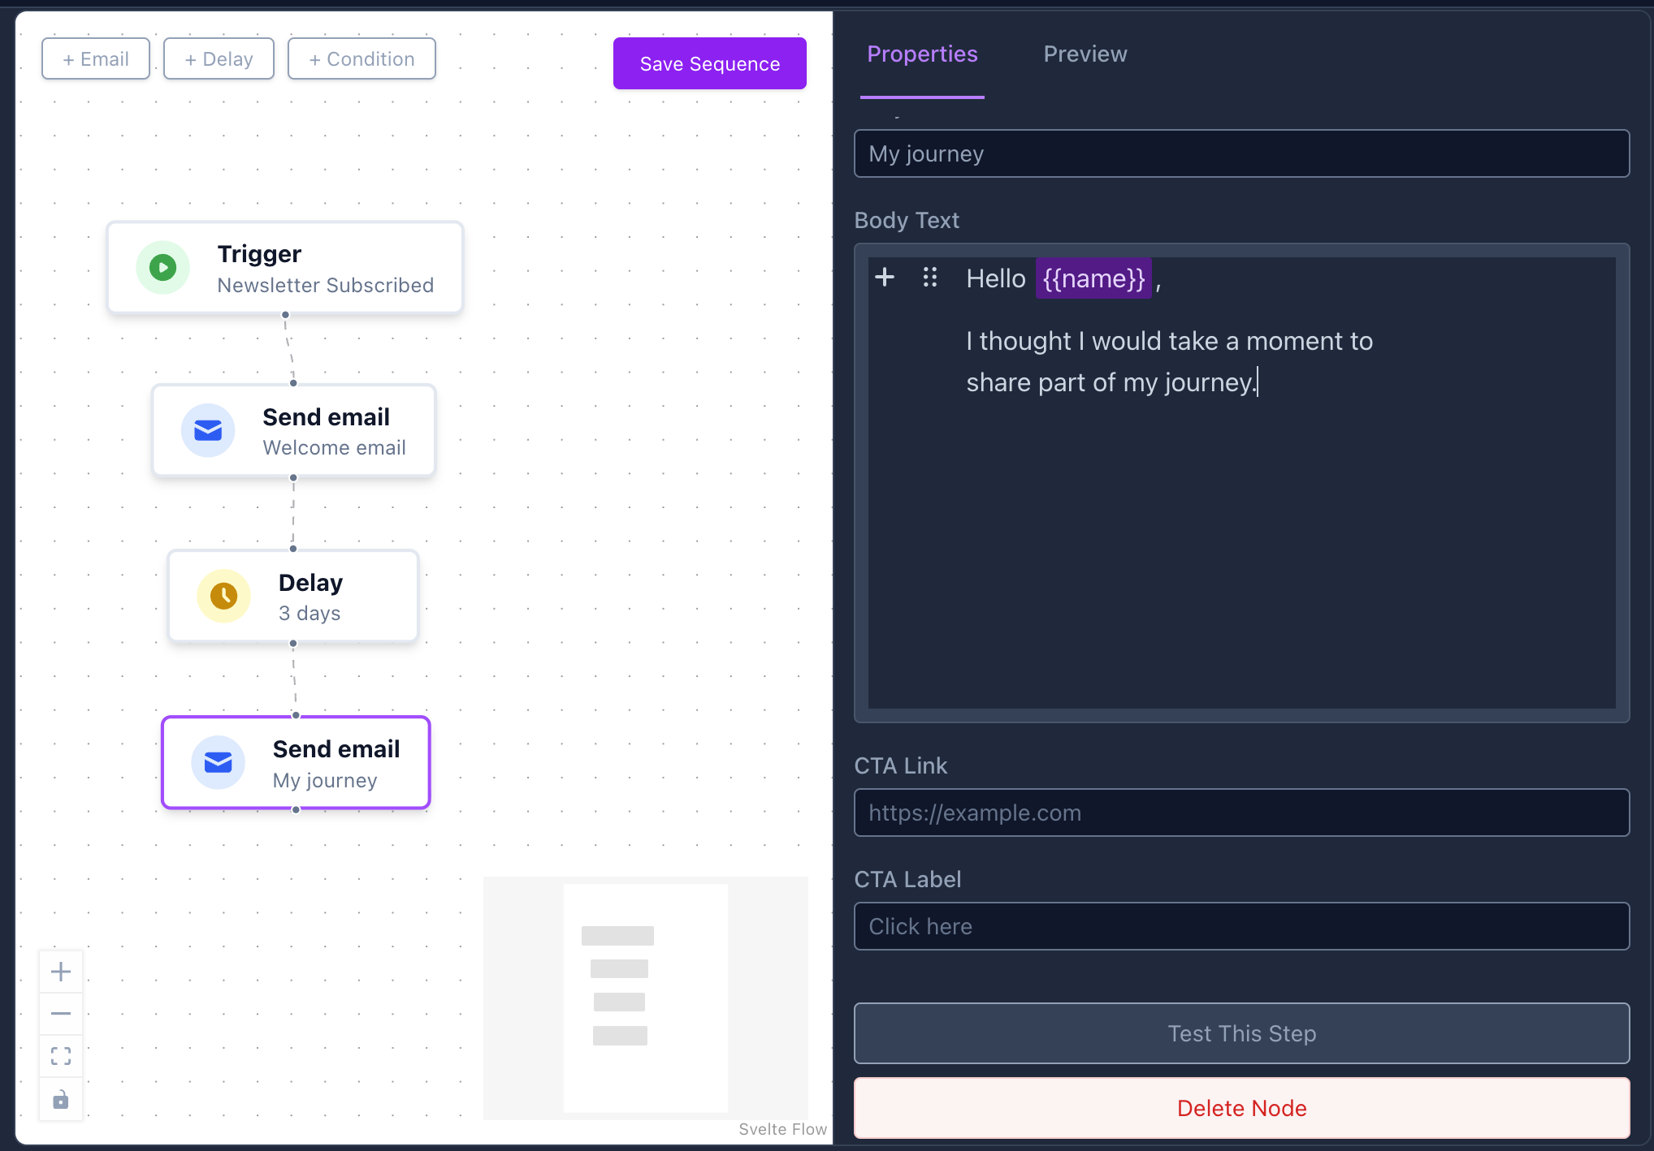Click the mail icon on Welcome email node
The image size is (1654, 1151).
click(x=208, y=430)
